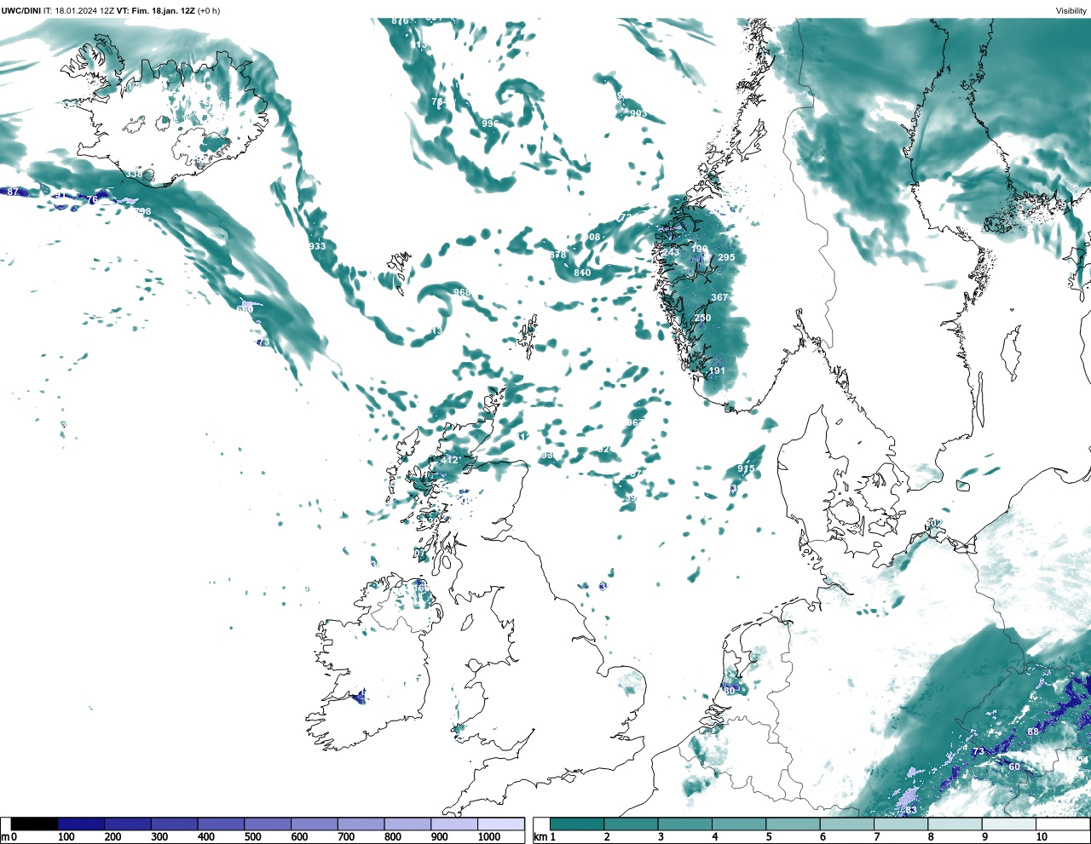Click the '200' meter scale label

point(113,837)
